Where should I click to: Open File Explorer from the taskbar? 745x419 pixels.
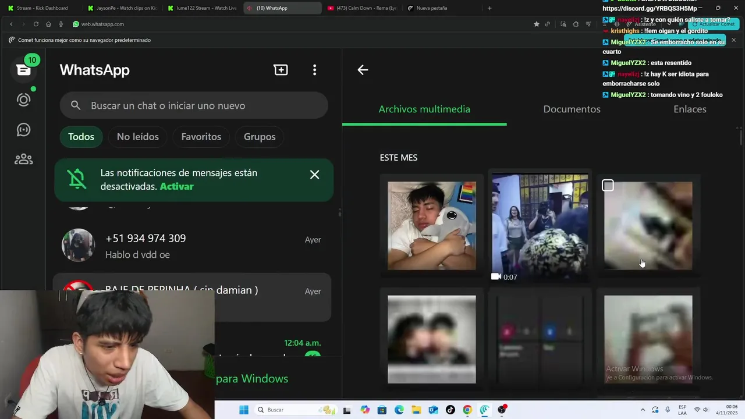(416, 410)
